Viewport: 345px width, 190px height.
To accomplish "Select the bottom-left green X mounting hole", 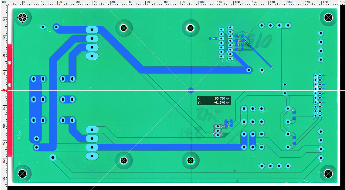I will click(x=22, y=174).
